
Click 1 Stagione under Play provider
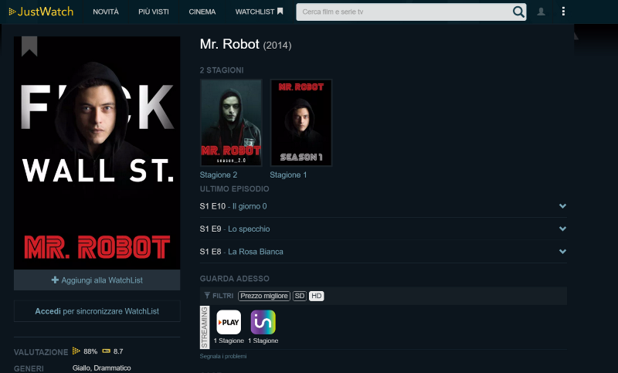click(229, 341)
